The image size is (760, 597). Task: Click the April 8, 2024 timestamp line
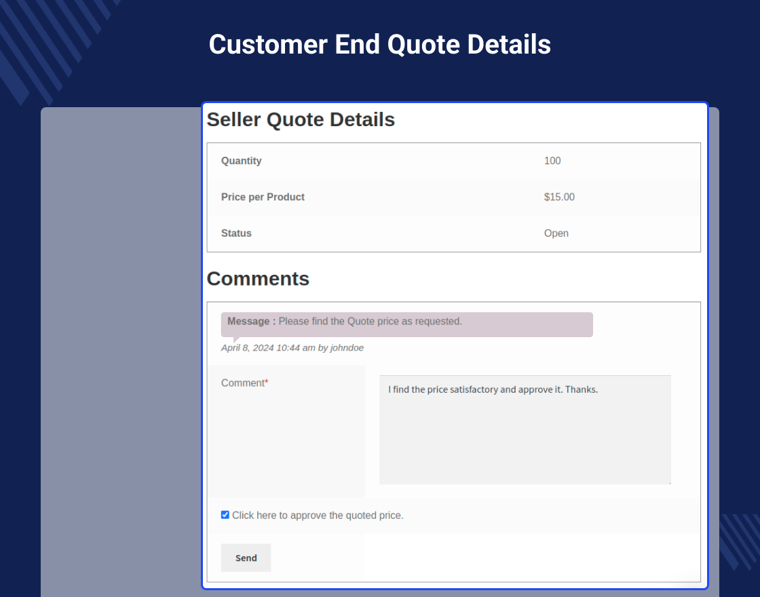point(292,348)
